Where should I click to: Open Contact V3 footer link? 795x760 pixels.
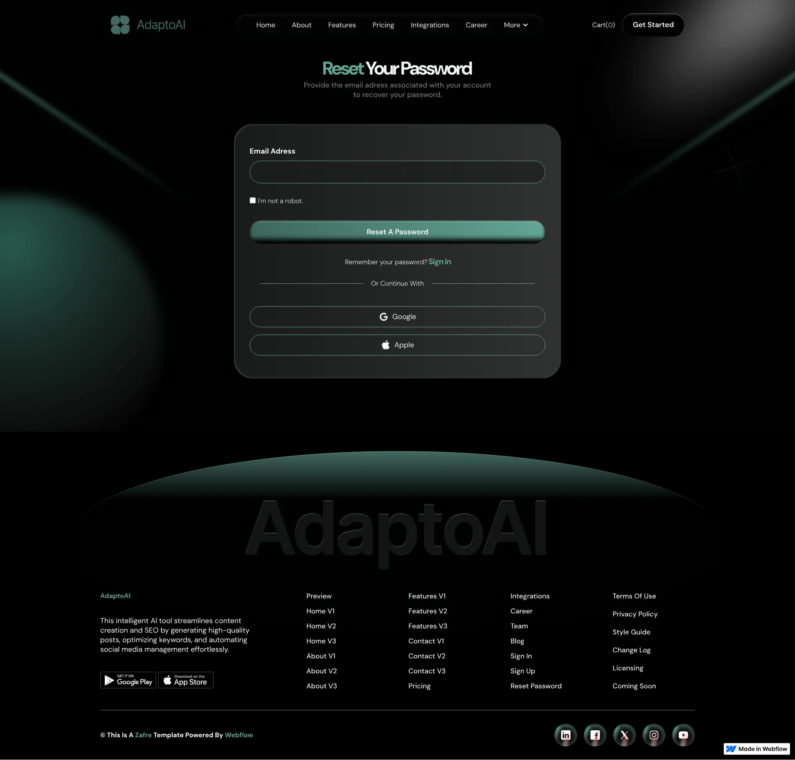(x=427, y=671)
